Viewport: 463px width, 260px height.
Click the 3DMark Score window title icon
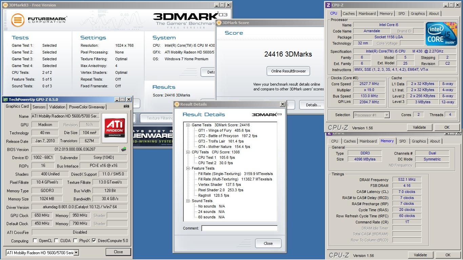click(219, 23)
